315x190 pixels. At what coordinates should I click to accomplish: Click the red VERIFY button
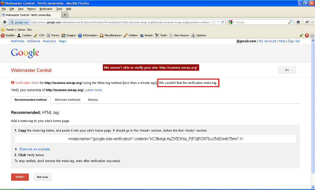[x=20, y=177]
